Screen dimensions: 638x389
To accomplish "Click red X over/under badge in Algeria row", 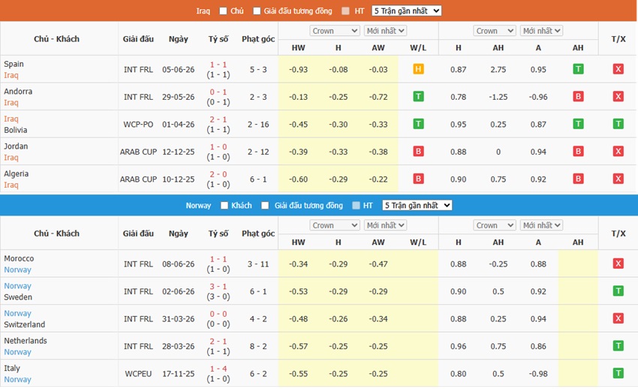I will pyautogui.click(x=618, y=179).
